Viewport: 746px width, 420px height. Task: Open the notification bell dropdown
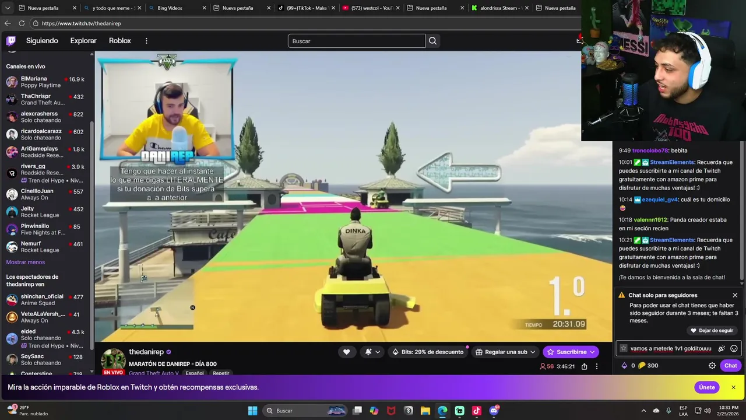372,352
